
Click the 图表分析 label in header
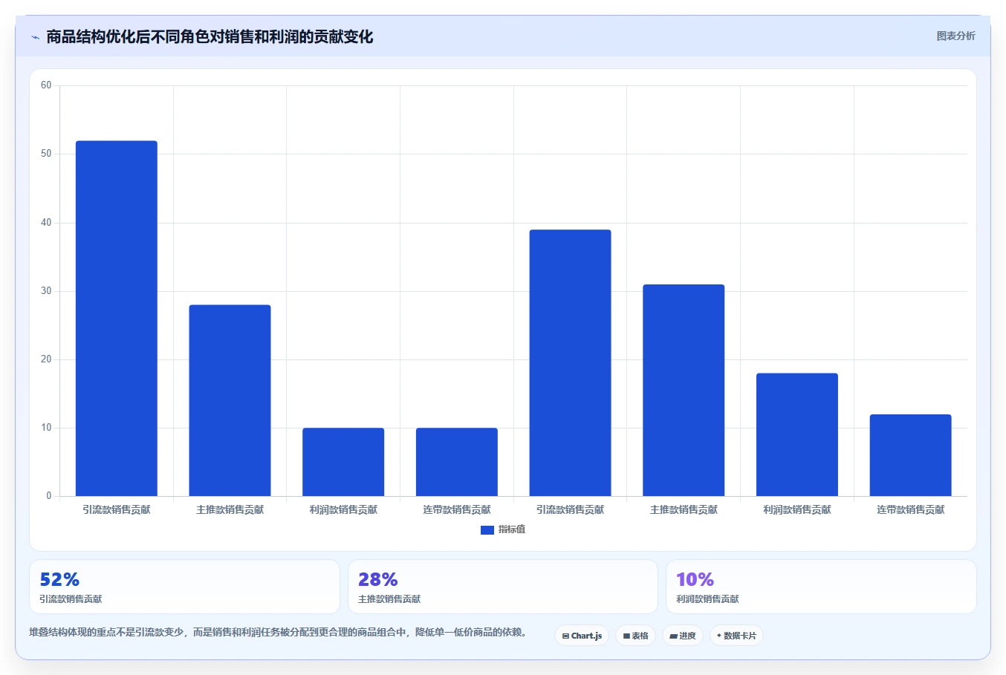pyautogui.click(x=955, y=36)
